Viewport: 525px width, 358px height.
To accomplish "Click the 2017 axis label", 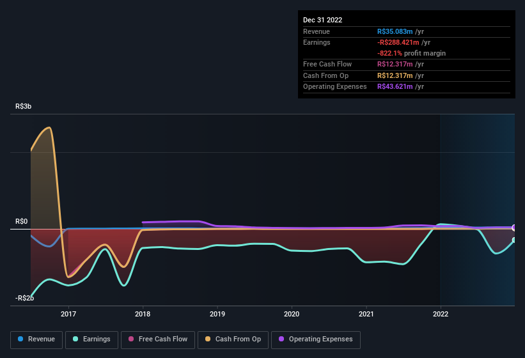I will coord(68,314).
